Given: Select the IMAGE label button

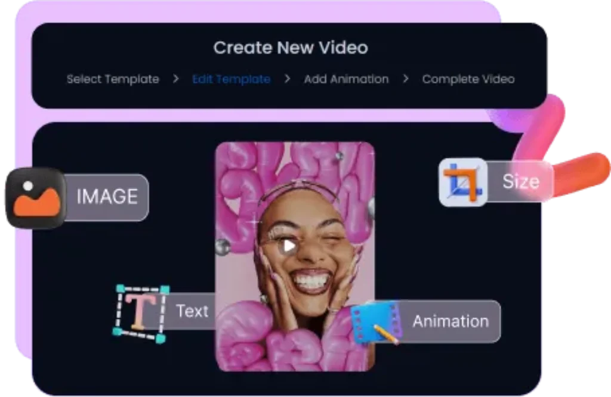Looking at the screenshot, I should click(x=107, y=197).
